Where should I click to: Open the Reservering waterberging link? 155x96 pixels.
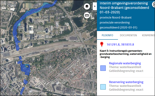coord(126,82)
